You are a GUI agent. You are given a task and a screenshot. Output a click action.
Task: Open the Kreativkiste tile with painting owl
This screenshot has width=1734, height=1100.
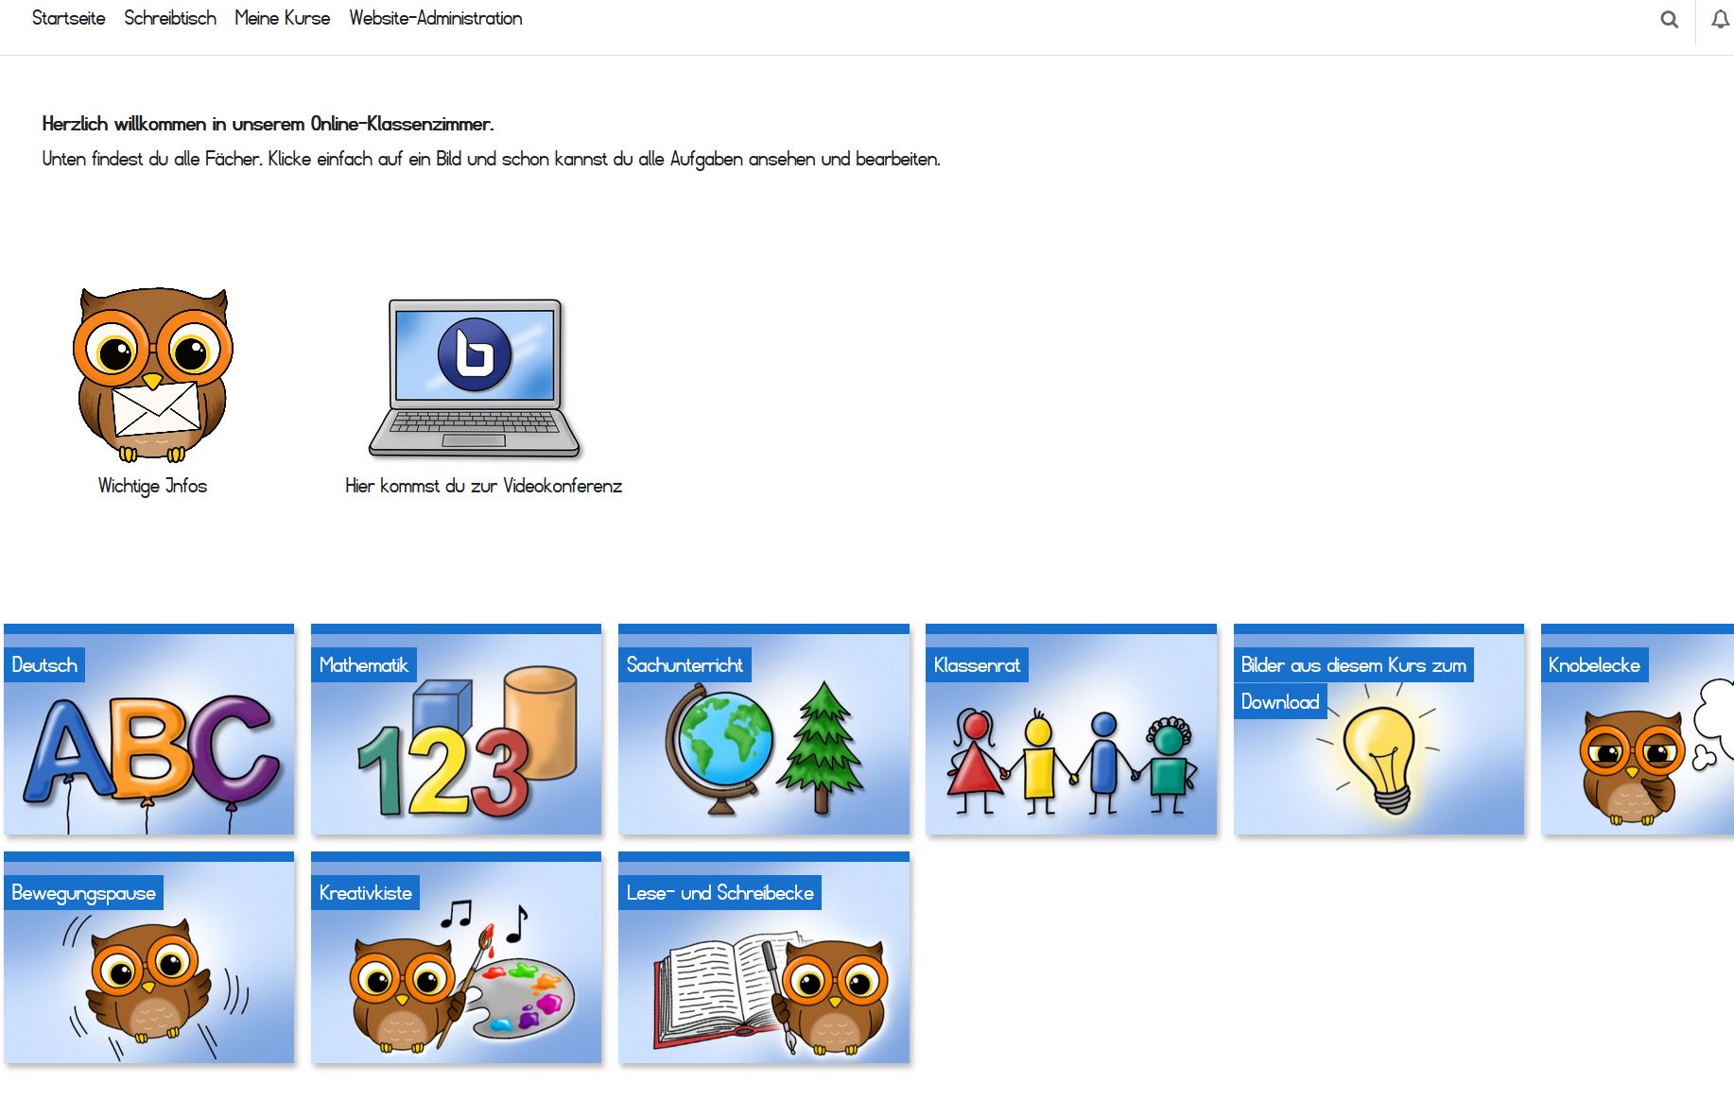456,973
